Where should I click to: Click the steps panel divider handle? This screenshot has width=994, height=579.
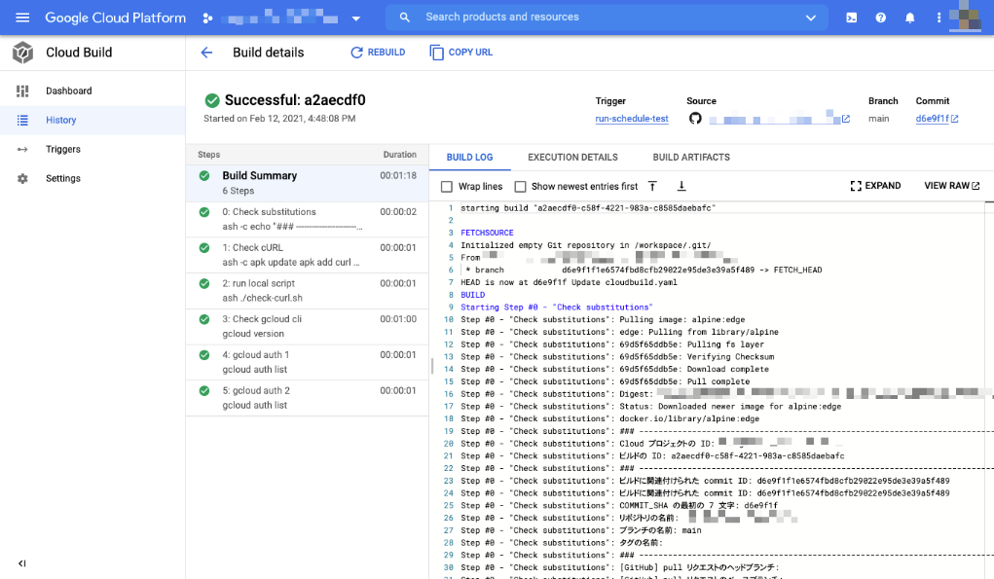(431, 366)
